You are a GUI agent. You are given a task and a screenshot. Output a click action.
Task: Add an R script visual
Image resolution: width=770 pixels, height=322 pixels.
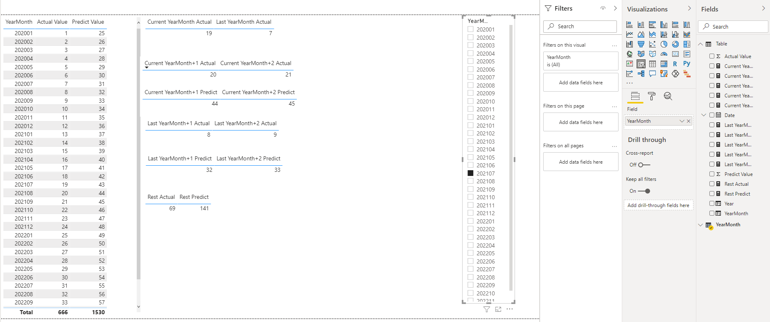pyautogui.click(x=675, y=64)
